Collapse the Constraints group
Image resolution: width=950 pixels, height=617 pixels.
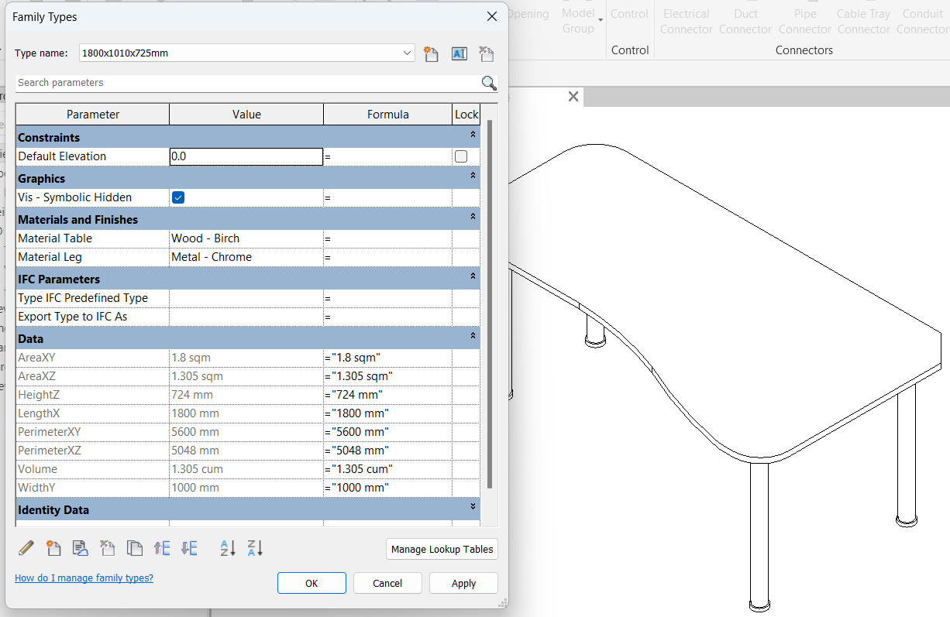pyautogui.click(x=473, y=135)
